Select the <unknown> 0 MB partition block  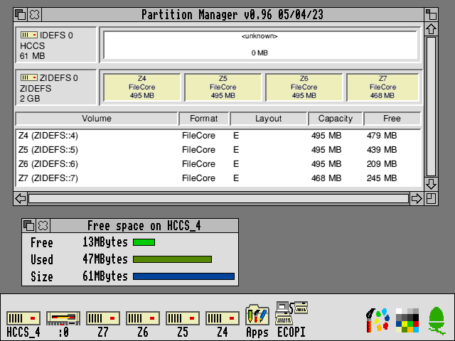pos(260,45)
